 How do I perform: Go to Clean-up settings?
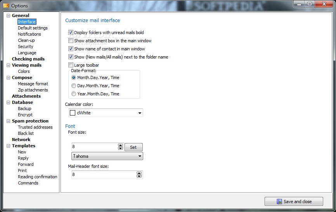tap(26, 40)
